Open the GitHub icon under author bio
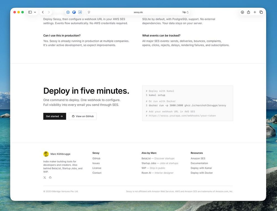This screenshot has width=277, height=211. [50, 178]
